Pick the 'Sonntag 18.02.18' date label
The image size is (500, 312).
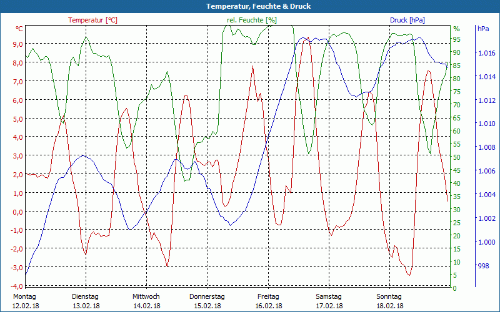(389, 301)
